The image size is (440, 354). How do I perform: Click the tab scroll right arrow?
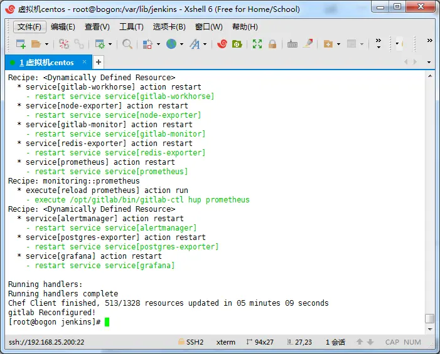click(x=415, y=62)
